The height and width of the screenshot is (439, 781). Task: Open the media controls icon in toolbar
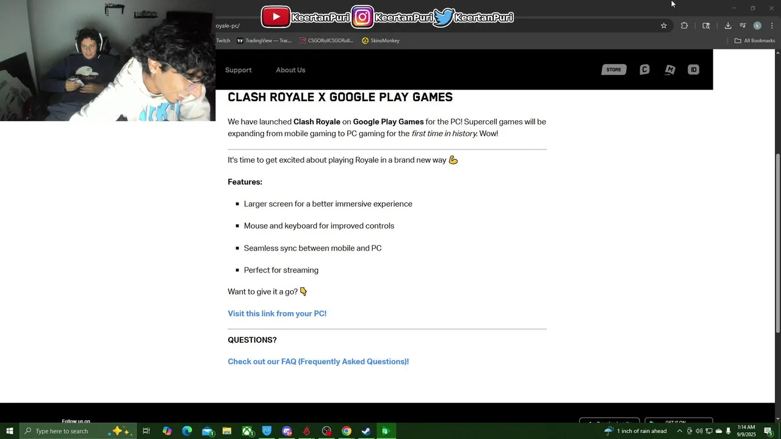(743, 26)
